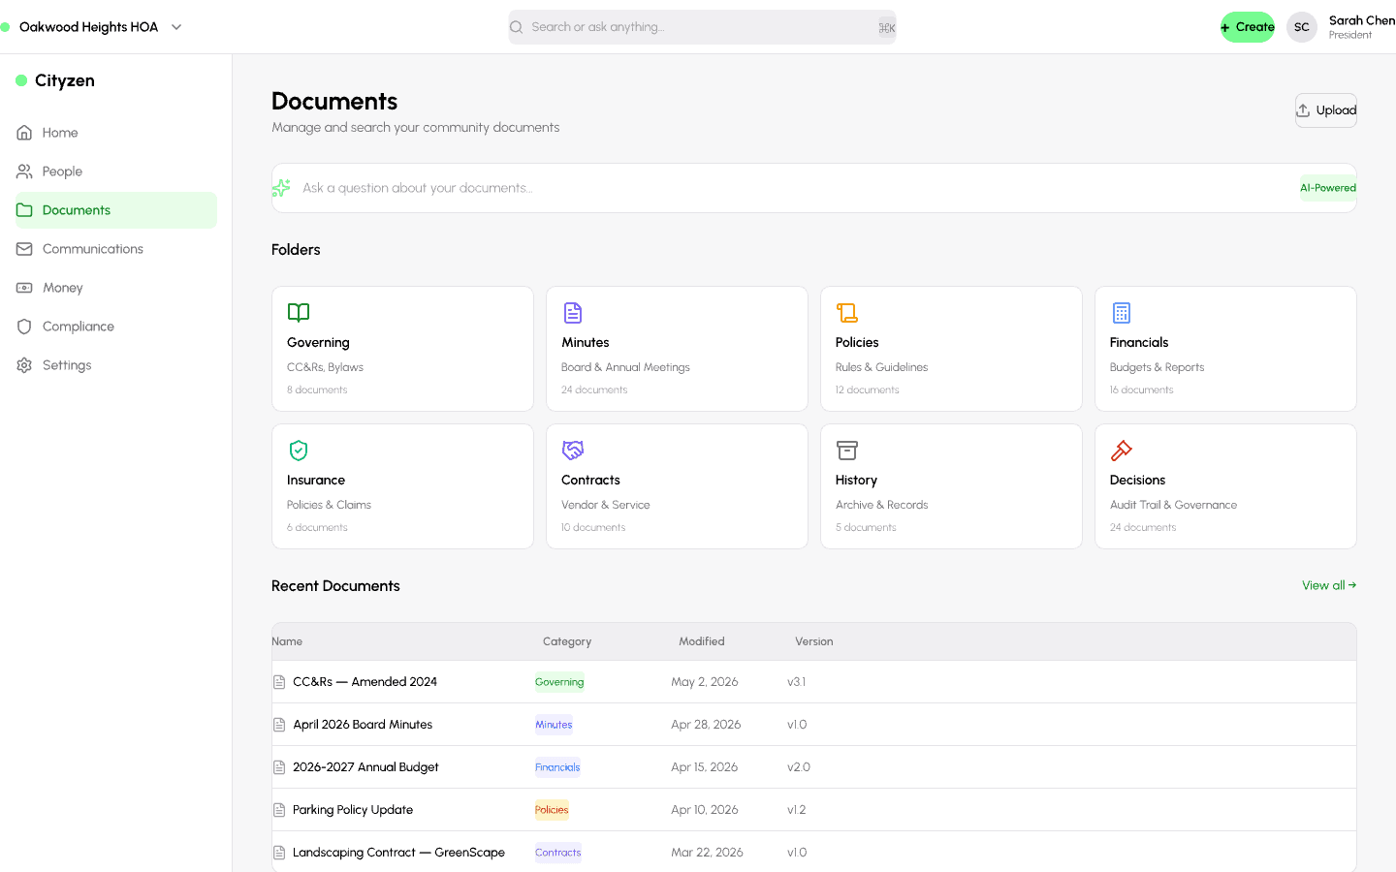The width and height of the screenshot is (1396, 872).
Task: Open the Governing folder book icon
Action: [299, 312]
